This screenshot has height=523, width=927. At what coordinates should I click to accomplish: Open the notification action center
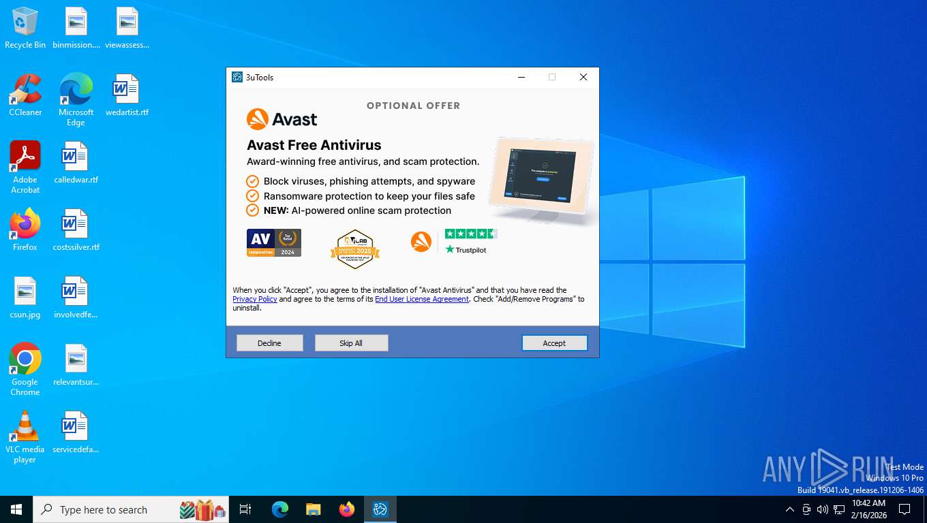pos(905,509)
